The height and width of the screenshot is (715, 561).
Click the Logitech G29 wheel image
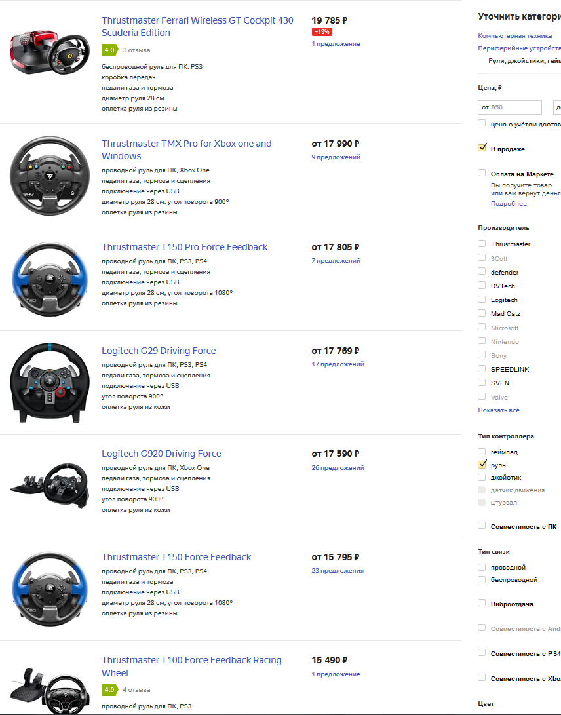[50, 383]
